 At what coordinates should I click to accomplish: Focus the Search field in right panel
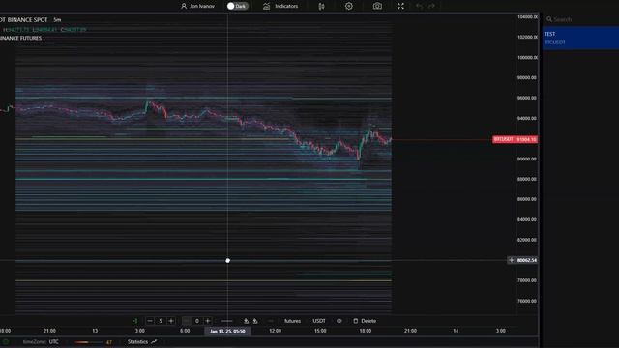580,19
